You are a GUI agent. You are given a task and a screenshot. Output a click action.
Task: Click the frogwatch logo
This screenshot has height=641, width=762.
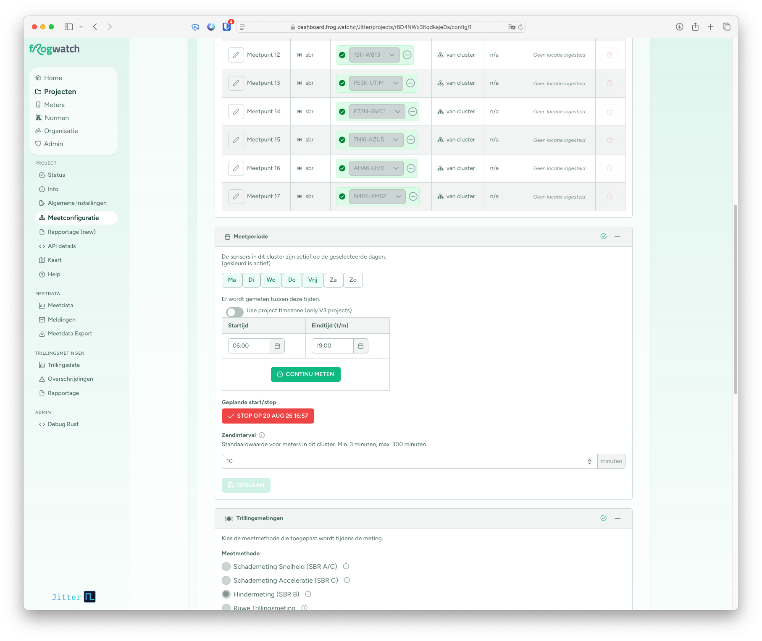(55, 49)
